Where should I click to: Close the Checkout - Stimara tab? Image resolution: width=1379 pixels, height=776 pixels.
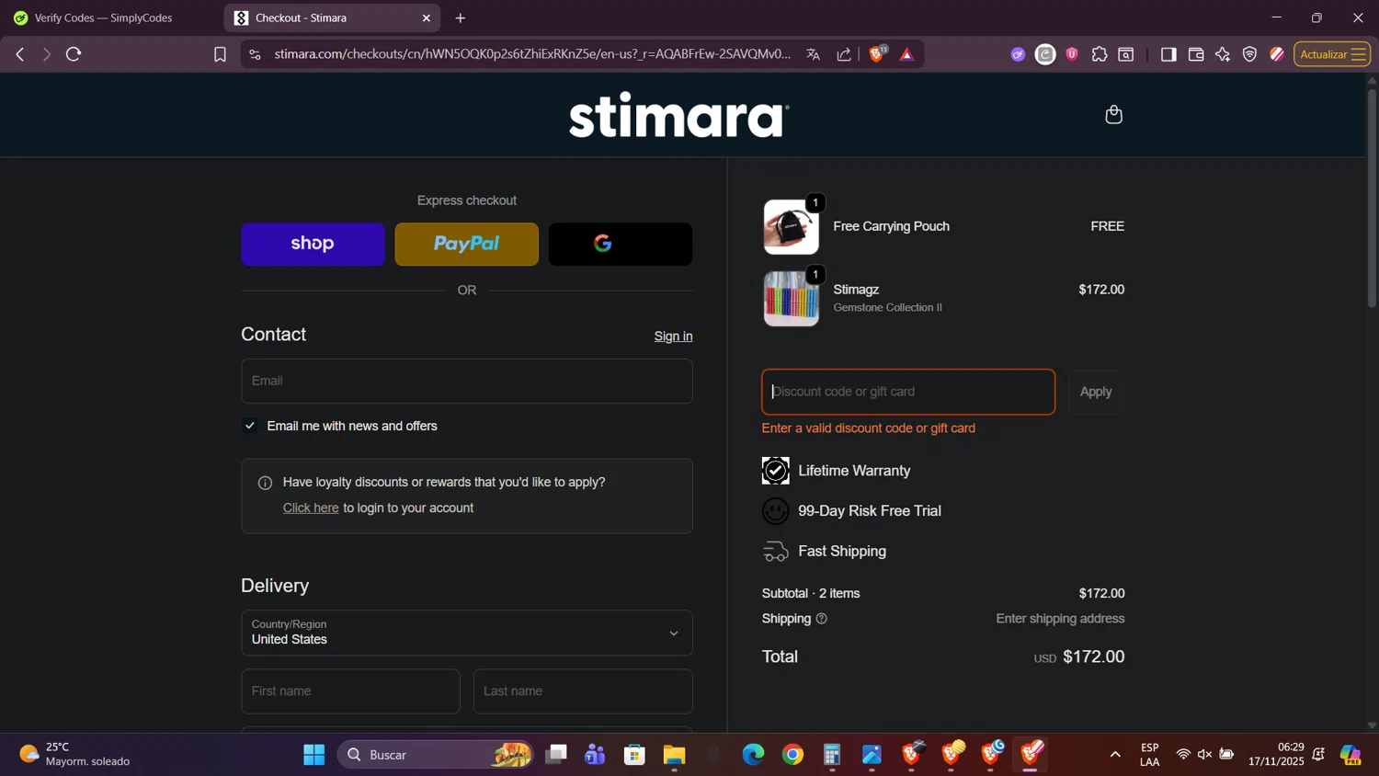pos(427,17)
